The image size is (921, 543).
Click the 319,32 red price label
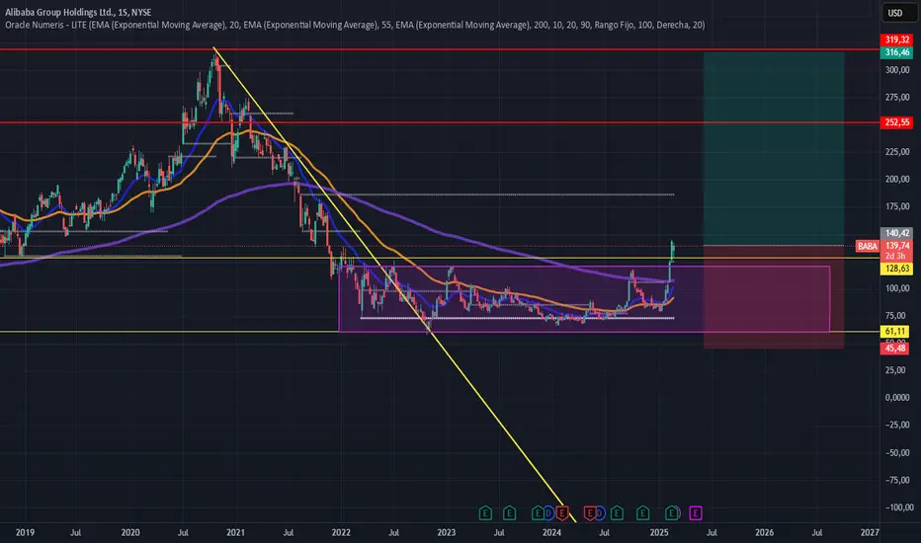pyautogui.click(x=896, y=39)
